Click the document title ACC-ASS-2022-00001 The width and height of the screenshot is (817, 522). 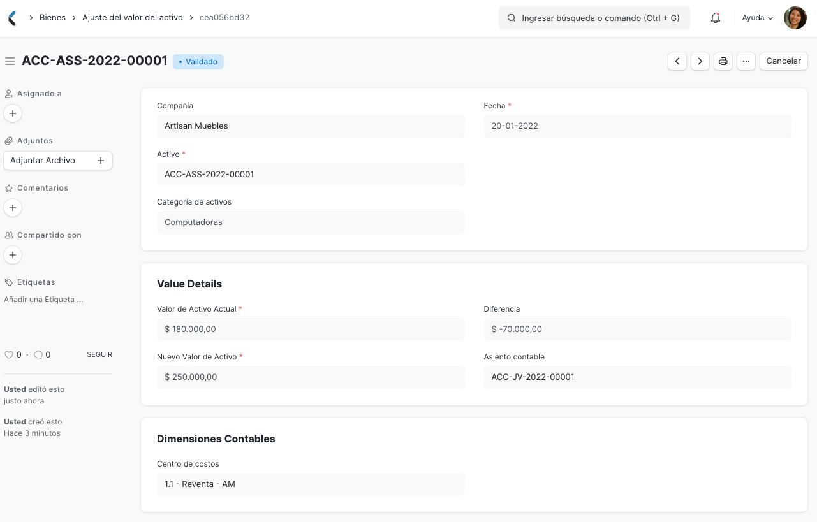click(x=94, y=61)
